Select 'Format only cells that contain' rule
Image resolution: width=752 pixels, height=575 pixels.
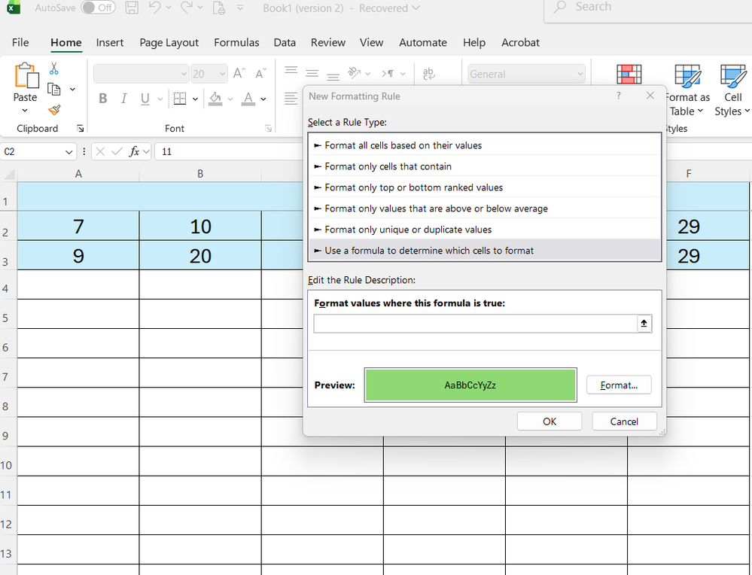pyautogui.click(x=484, y=166)
